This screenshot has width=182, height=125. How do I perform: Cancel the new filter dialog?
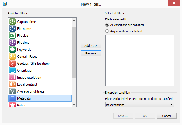[x=167, y=116]
